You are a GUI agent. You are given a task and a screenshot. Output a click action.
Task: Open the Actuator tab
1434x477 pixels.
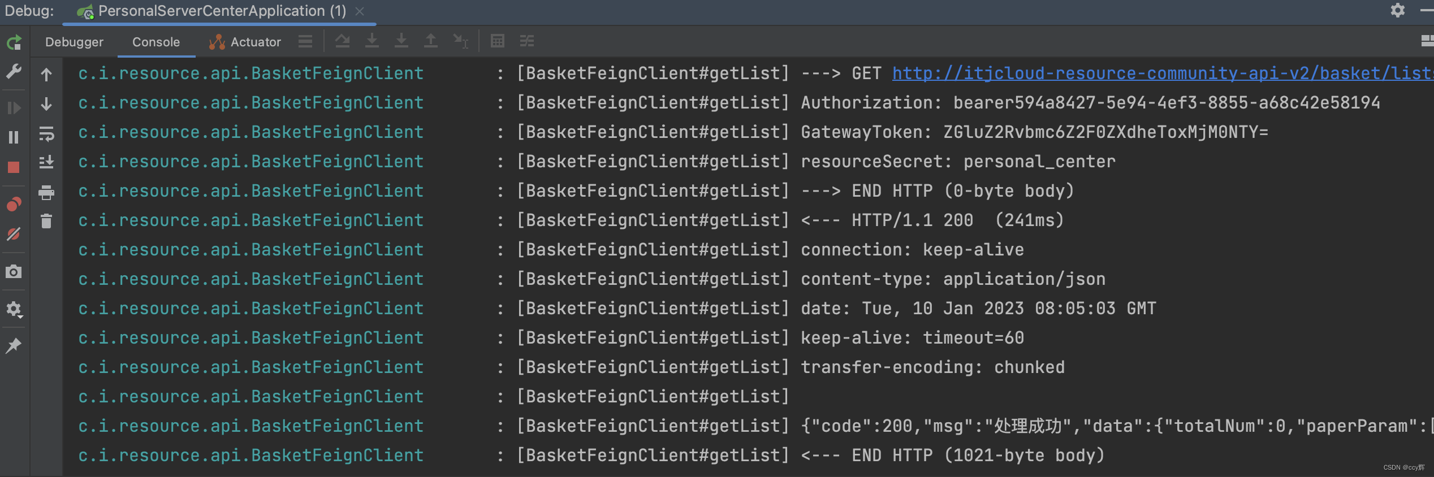245,42
